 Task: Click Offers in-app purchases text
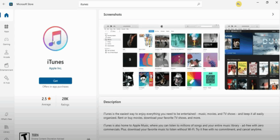click(55, 87)
